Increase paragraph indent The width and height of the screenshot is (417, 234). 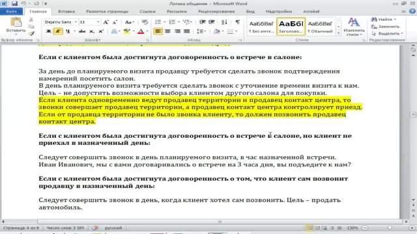(212, 22)
